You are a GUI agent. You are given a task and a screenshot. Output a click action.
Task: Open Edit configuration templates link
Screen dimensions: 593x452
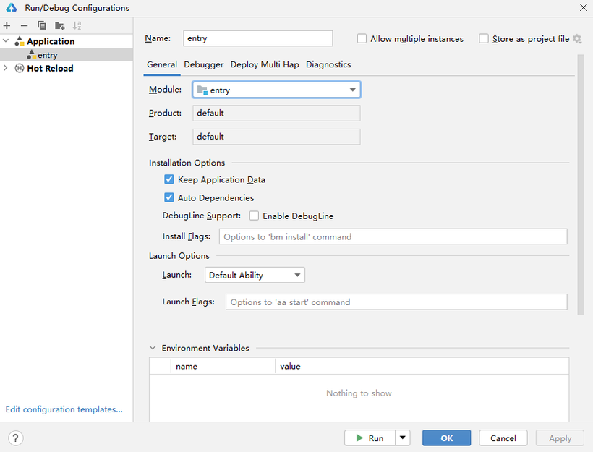(64, 409)
